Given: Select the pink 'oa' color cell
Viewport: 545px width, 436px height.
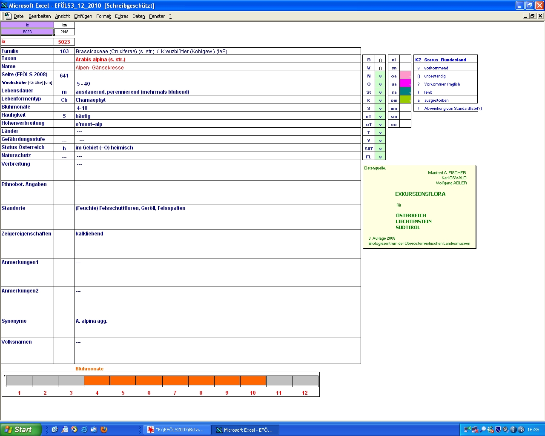Looking at the screenshot, I should 405,76.
